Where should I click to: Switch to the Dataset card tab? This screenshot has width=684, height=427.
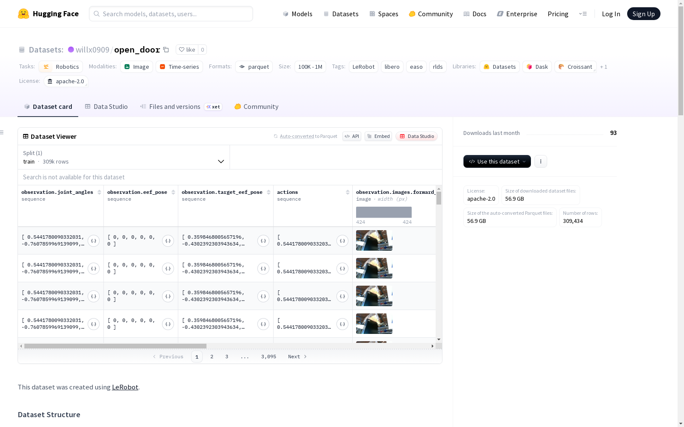(48, 107)
